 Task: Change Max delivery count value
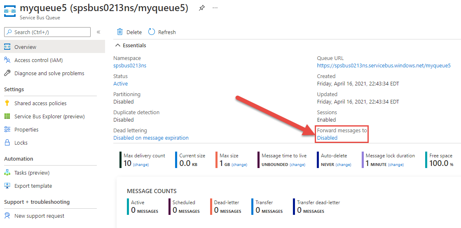coord(141,165)
